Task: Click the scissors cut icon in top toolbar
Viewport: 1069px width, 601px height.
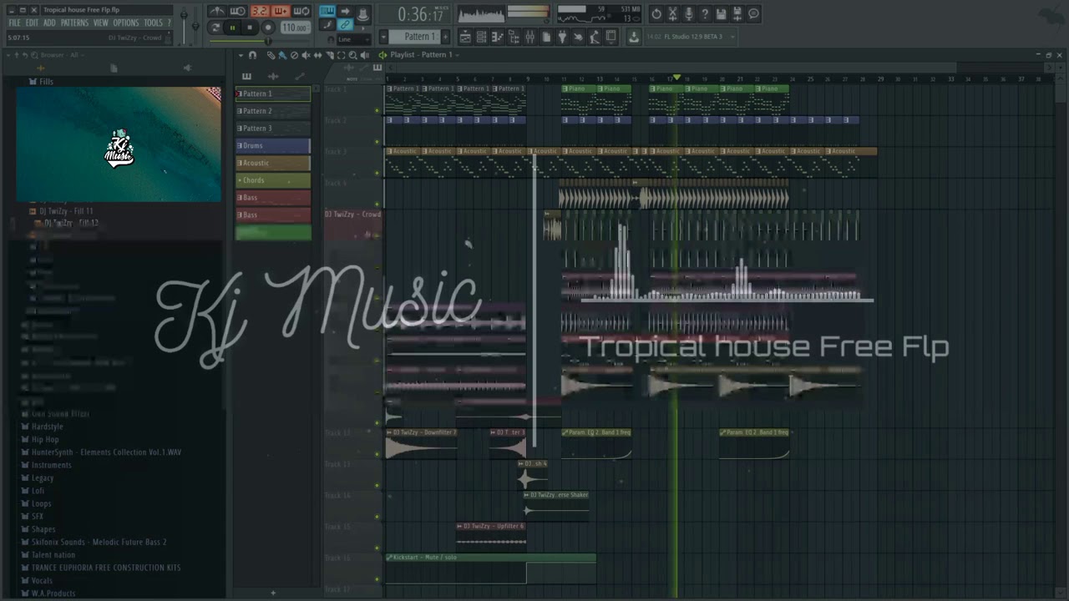Action: tap(672, 13)
